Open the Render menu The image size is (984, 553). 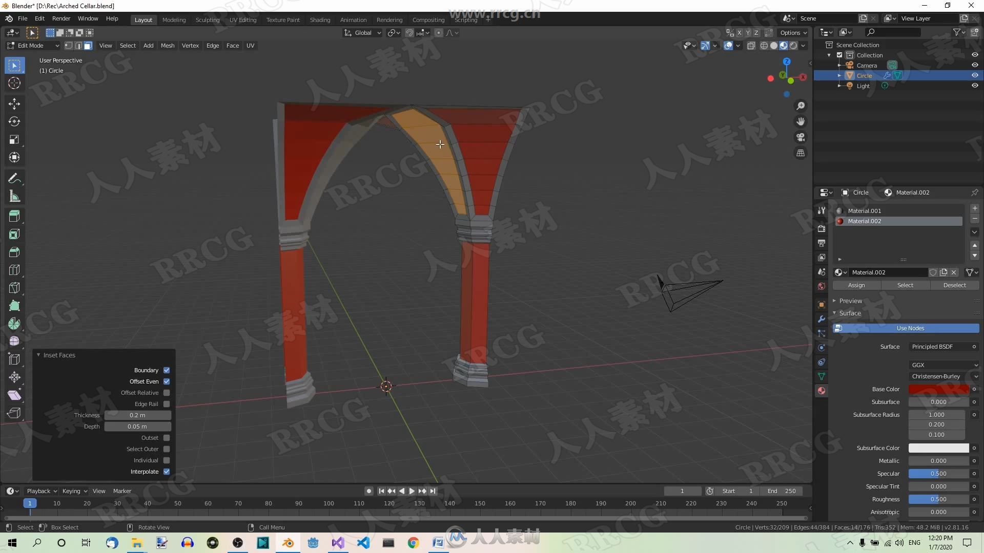tap(61, 18)
